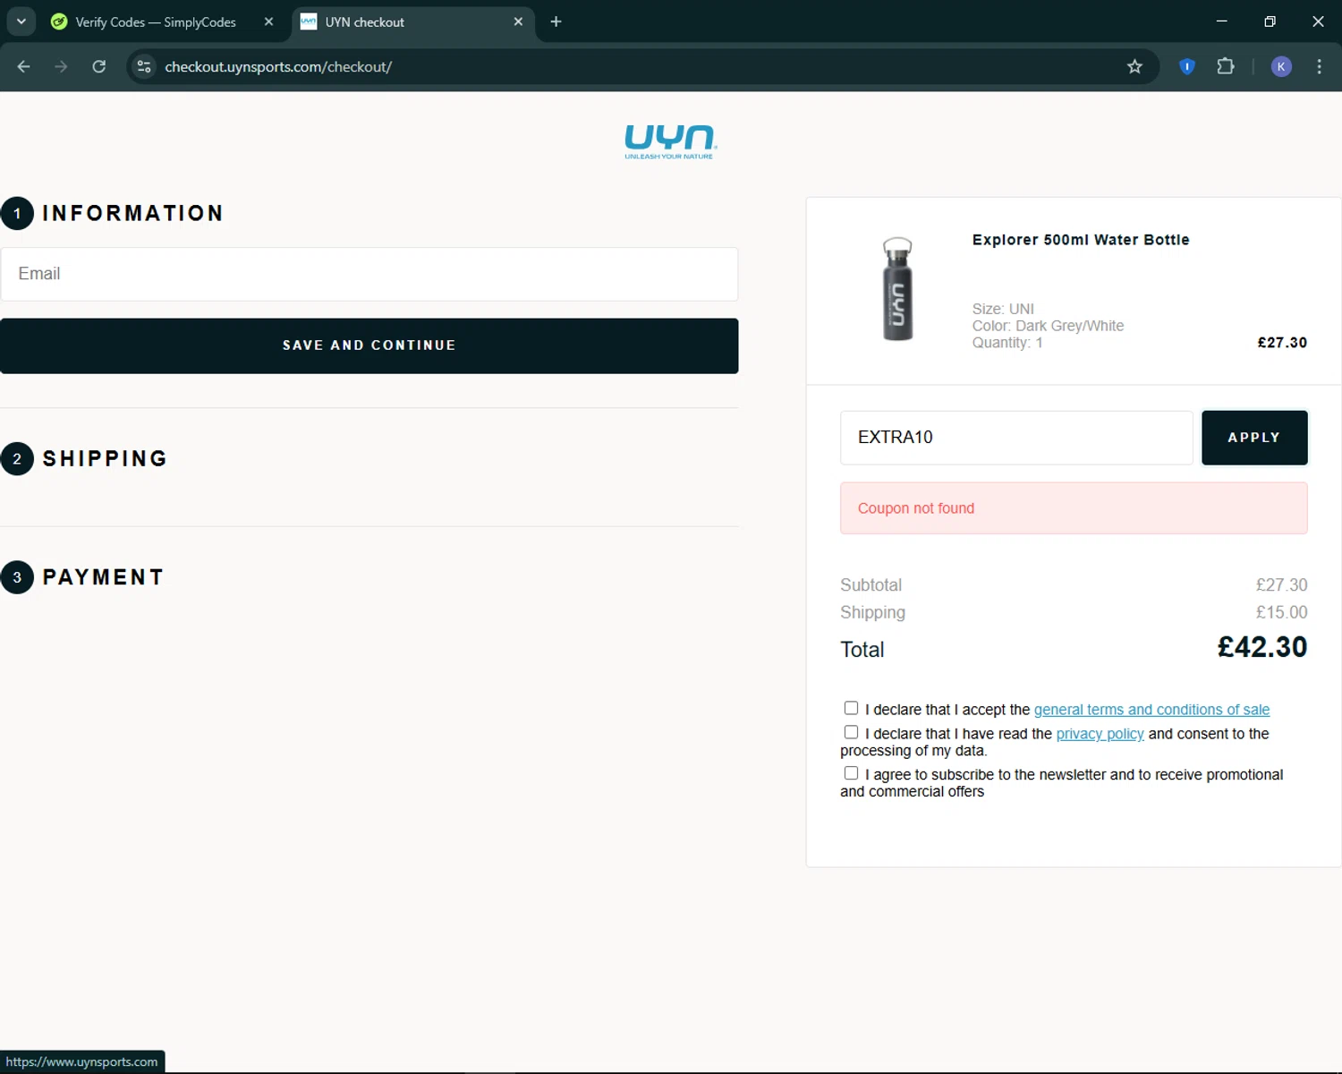The width and height of the screenshot is (1342, 1074).
Task: View site information icon in address bar
Action: point(144,66)
